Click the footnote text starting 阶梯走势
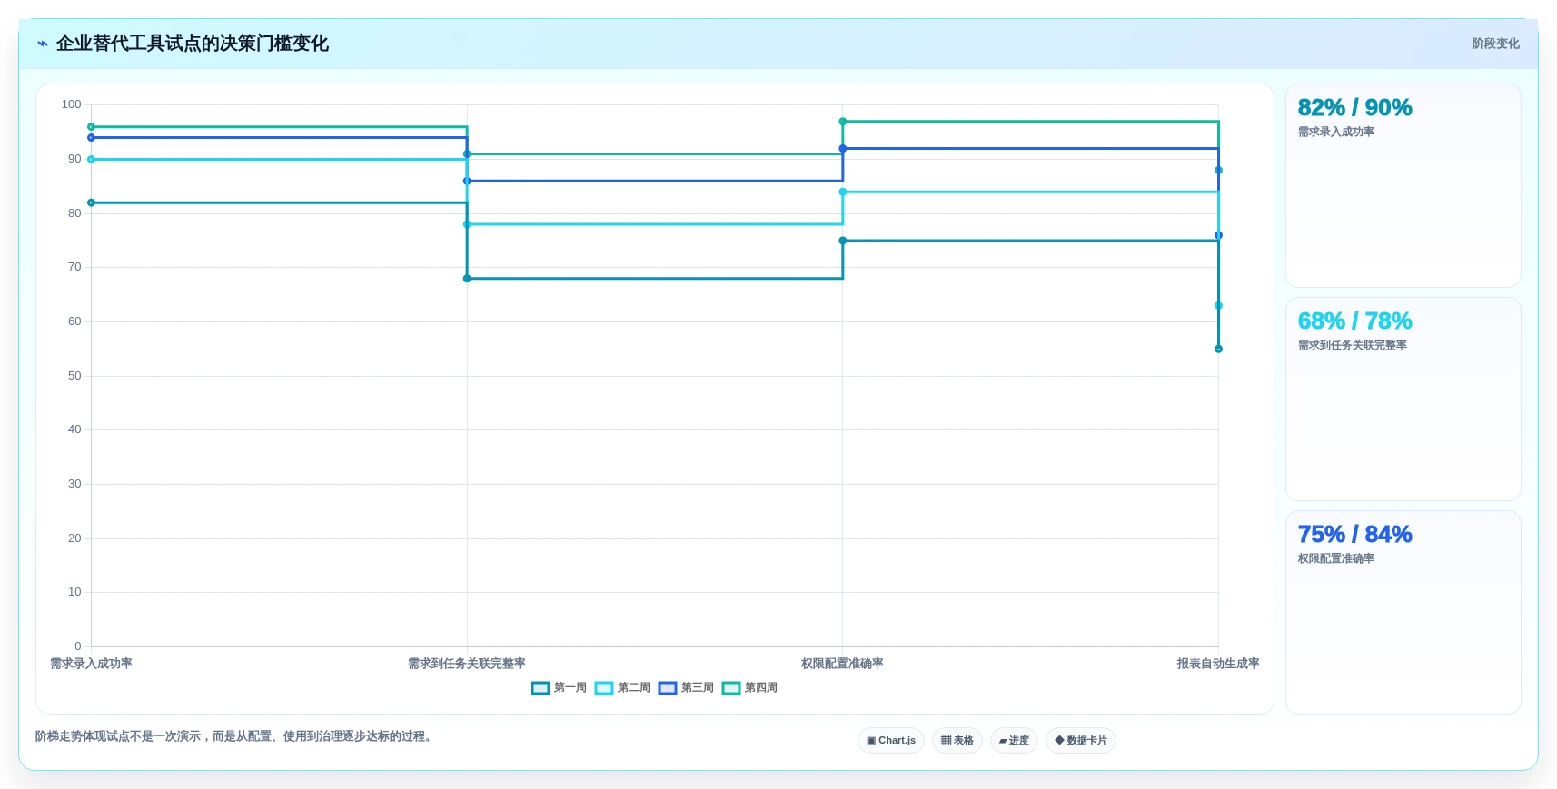 (235, 736)
